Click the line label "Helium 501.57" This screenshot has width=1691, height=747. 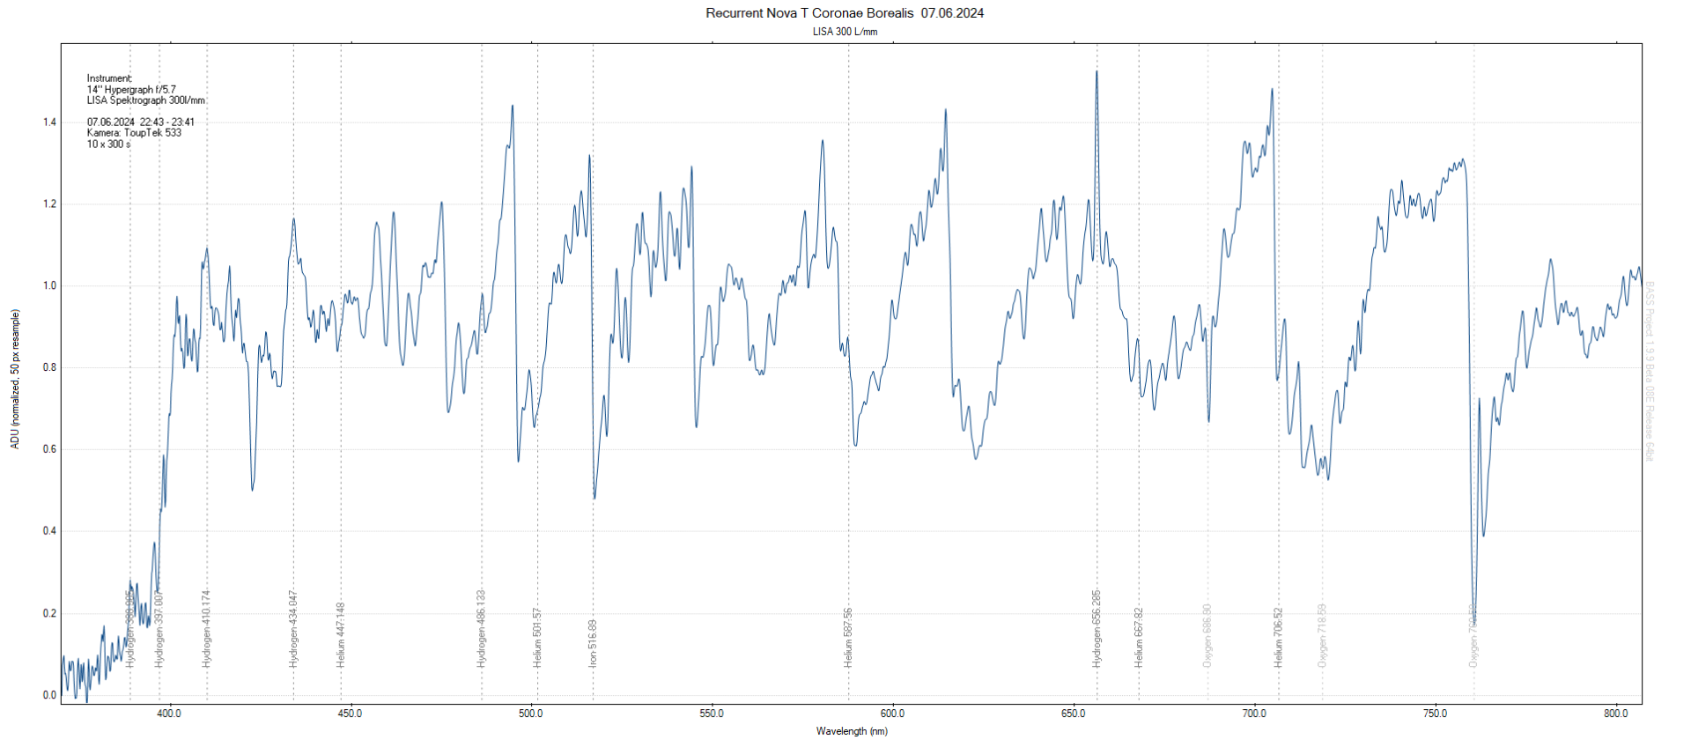click(x=537, y=638)
